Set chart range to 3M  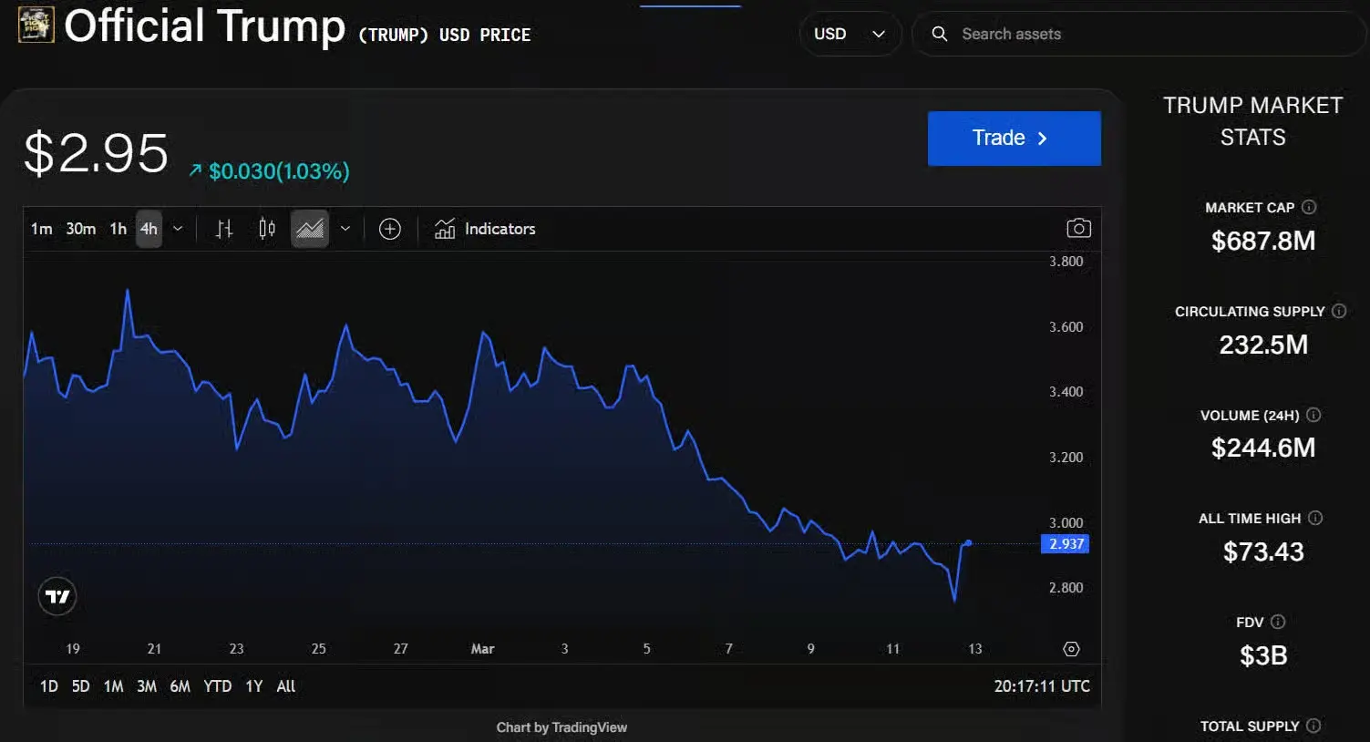click(147, 686)
